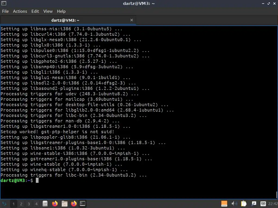Open the Actions menu
The image size is (278, 208).
point(20,11)
